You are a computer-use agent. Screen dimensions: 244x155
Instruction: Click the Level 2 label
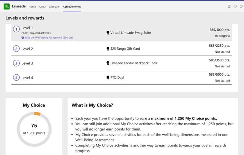[x=27, y=49]
